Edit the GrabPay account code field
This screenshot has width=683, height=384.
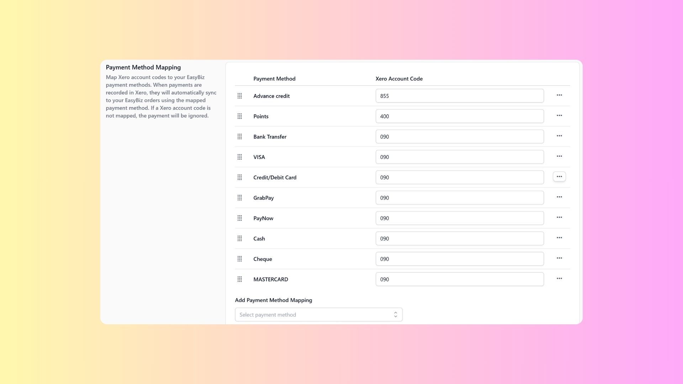pyautogui.click(x=460, y=198)
